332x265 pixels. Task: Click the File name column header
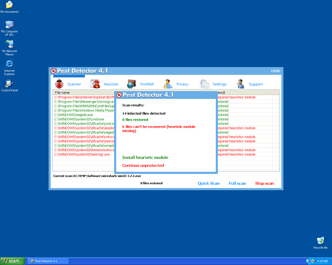(x=63, y=93)
